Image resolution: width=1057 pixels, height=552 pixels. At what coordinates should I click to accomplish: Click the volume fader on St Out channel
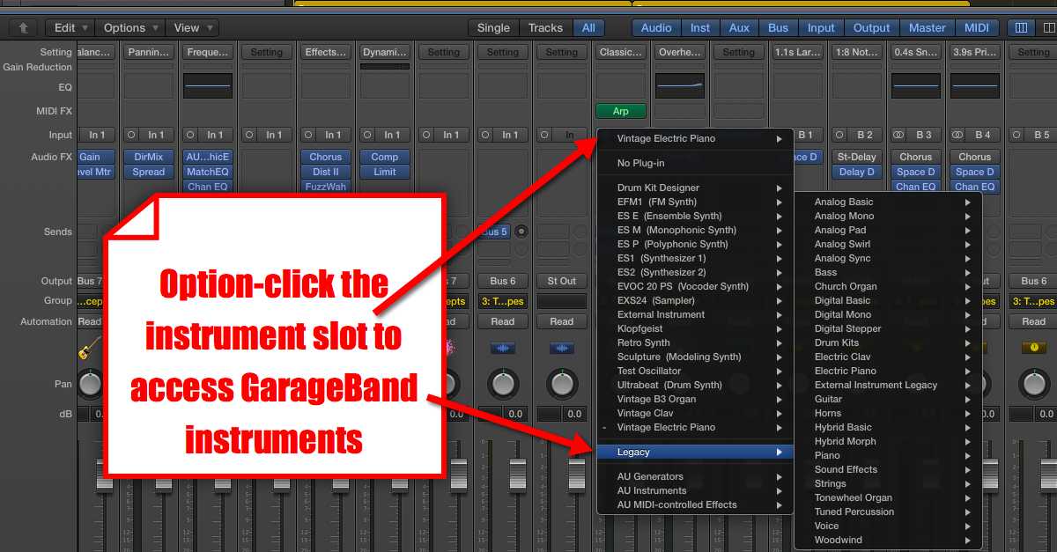(577, 475)
